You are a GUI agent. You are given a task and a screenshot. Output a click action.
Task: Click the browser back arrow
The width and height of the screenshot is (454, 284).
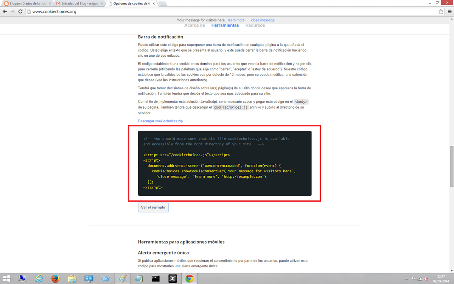5,12
